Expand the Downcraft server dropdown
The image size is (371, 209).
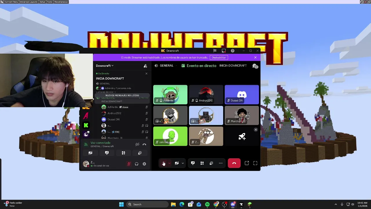tap(105, 66)
